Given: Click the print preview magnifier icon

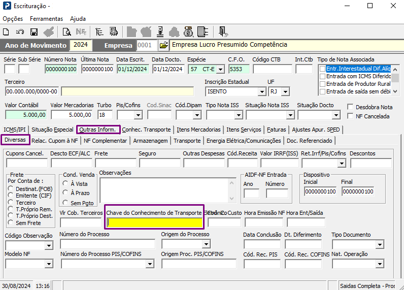Looking at the screenshot, I should click(66, 31).
